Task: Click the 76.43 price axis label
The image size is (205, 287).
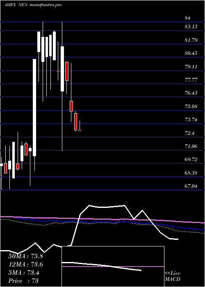Action: (191, 93)
